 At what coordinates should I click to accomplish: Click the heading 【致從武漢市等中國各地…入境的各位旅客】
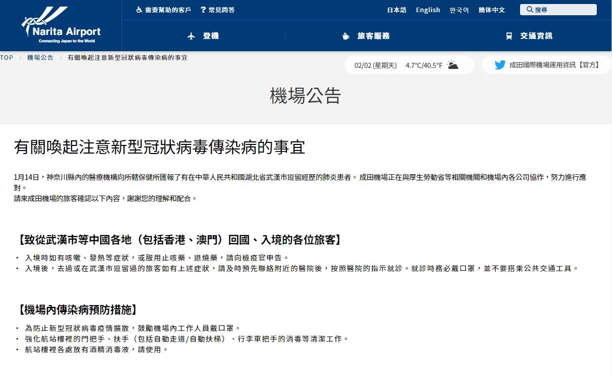click(x=180, y=240)
